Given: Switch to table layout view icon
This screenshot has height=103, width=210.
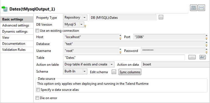Looking at the screenshot, I should [x=194, y=8].
